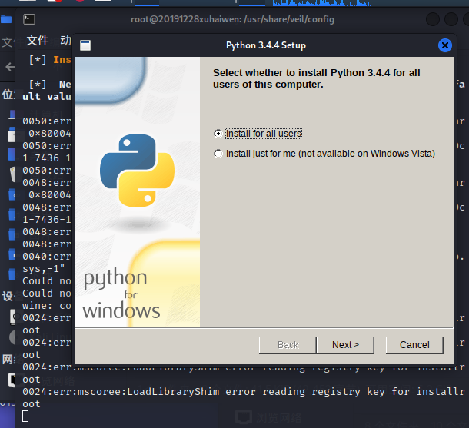Click the terminal icon in terminal title bar
Screen dimensions: 469x428
click(x=29, y=19)
